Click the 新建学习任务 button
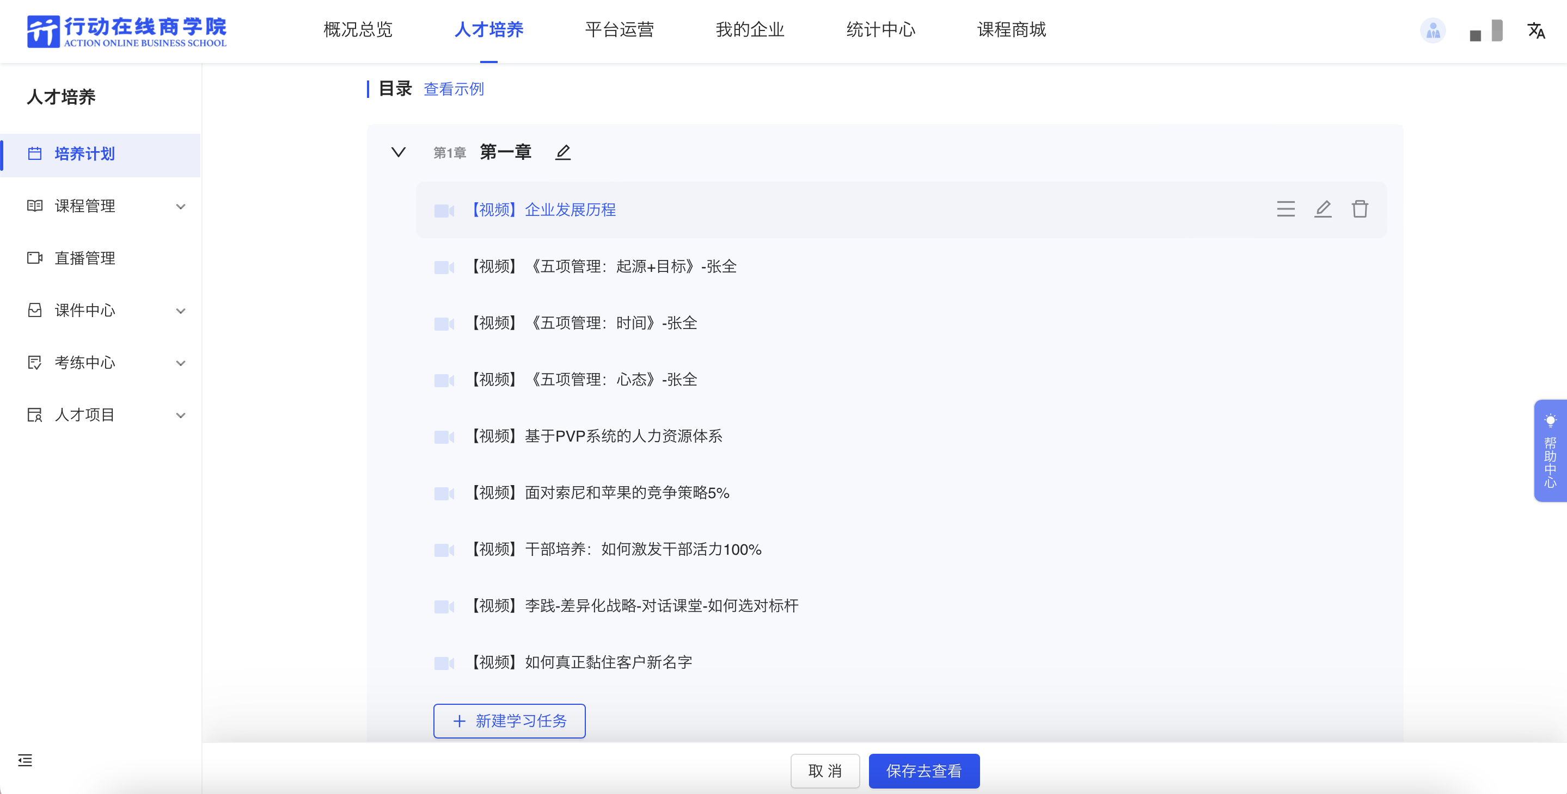The image size is (1567, 794). click(x=509, y=721)
